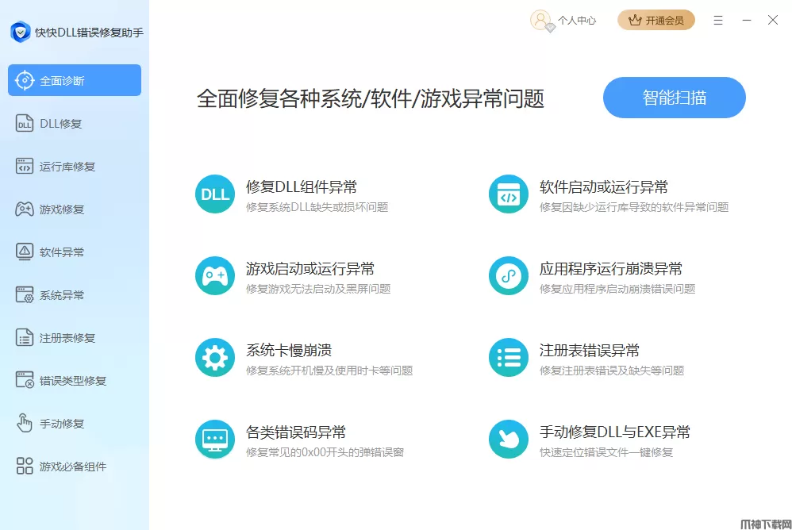Open the hamburger main menu
The image size is (792, 530).
pyautogui.click(x=718, y=21)
